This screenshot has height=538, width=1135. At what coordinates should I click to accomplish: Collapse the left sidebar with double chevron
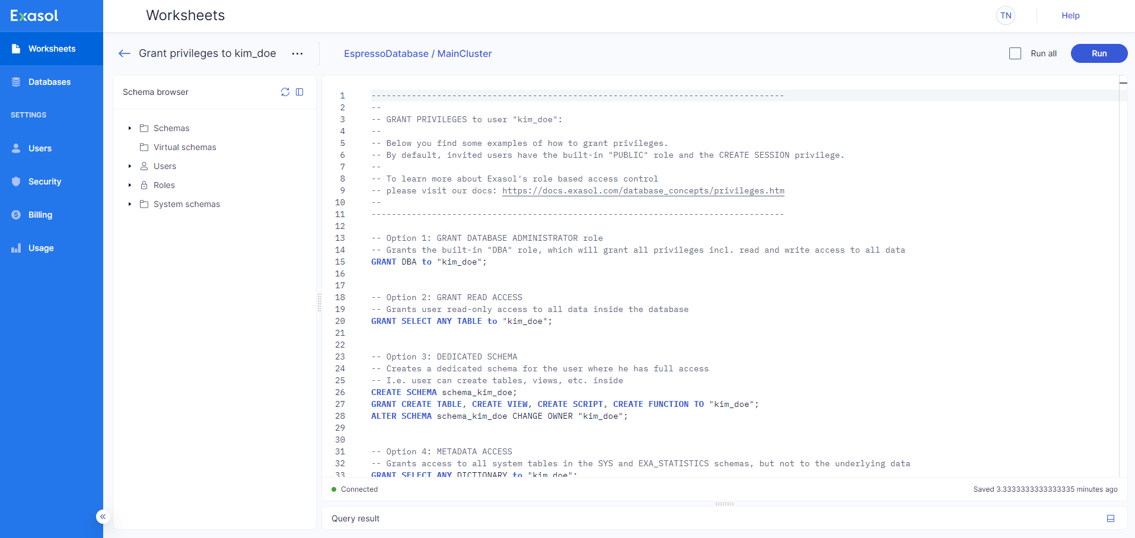(103, 517)
